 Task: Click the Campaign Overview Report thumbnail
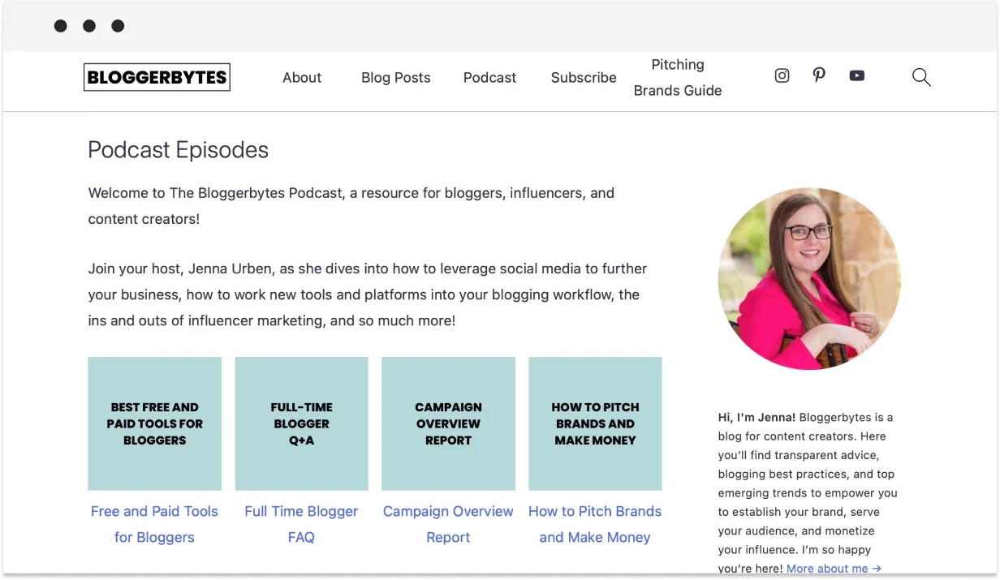click(x=449, y=423)
